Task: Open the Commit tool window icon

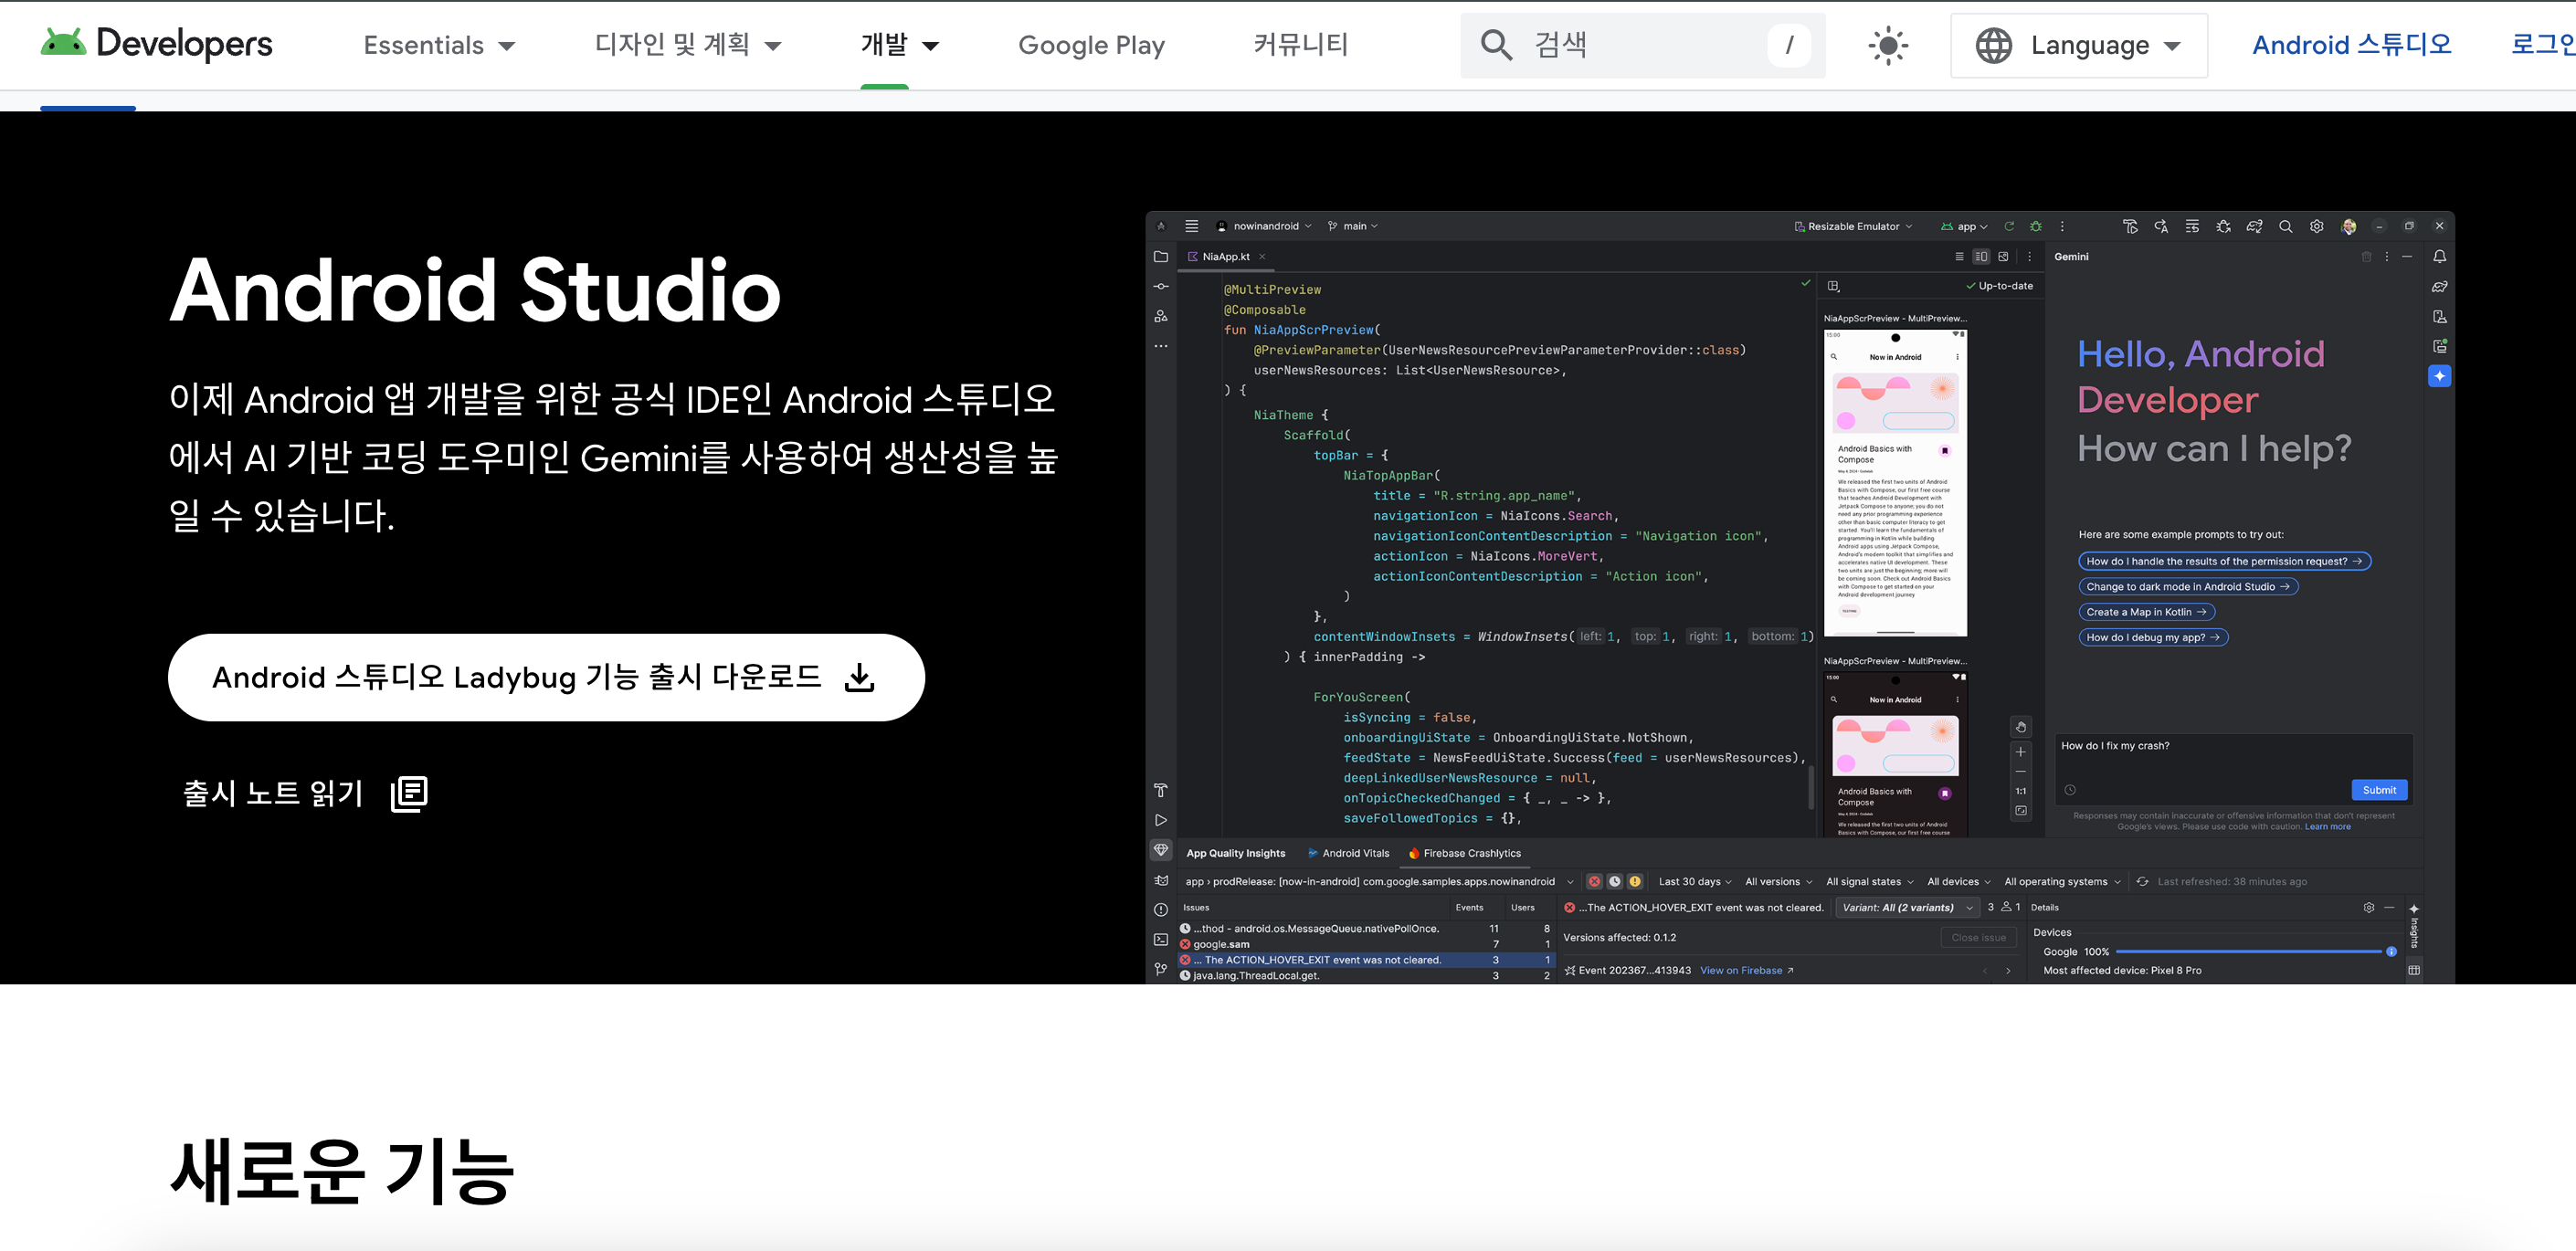Action: 1161,287
